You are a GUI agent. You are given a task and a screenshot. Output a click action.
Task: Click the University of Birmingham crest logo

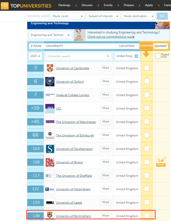click(x=50, y=216)
